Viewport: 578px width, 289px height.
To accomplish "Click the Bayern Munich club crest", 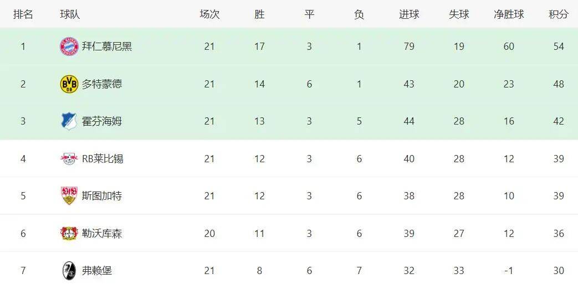I will click(x=69, y=47).
